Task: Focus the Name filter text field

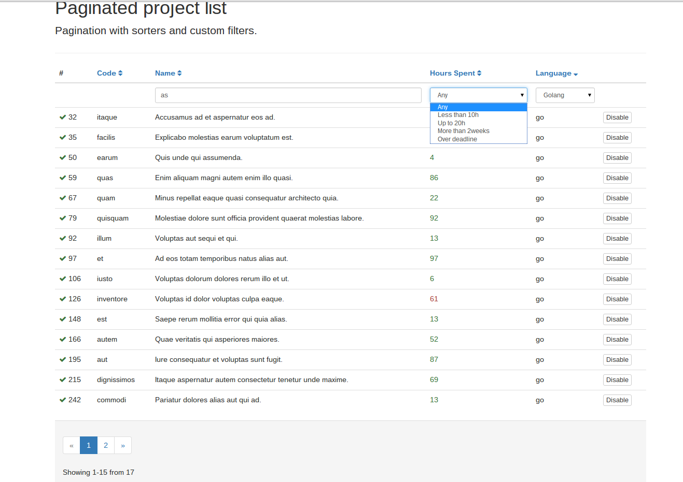Action: click(288, 95)
